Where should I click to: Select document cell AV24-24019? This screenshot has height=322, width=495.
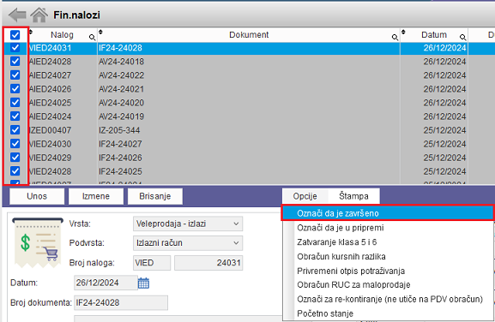[x=249, y=116]
